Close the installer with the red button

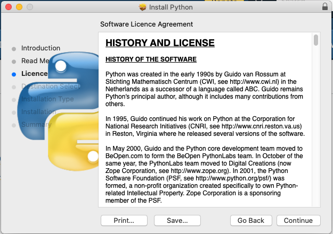[x=9, y=7]
